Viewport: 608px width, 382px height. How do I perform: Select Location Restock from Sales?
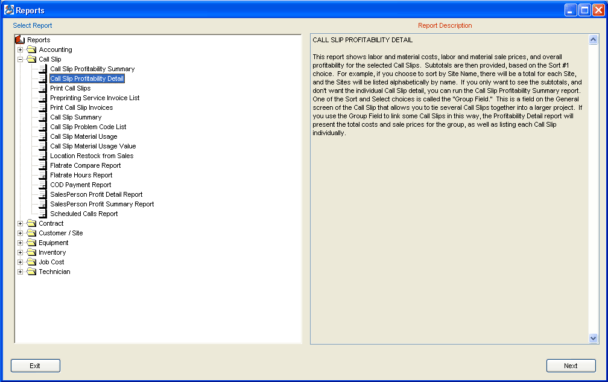coord(92,156)
